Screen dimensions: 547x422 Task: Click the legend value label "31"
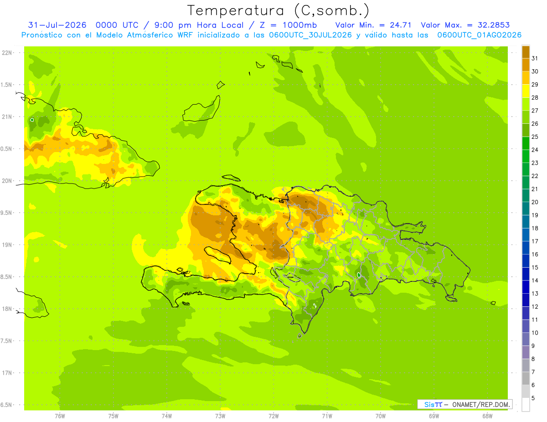pyautogui.click(x=535, y=58)
